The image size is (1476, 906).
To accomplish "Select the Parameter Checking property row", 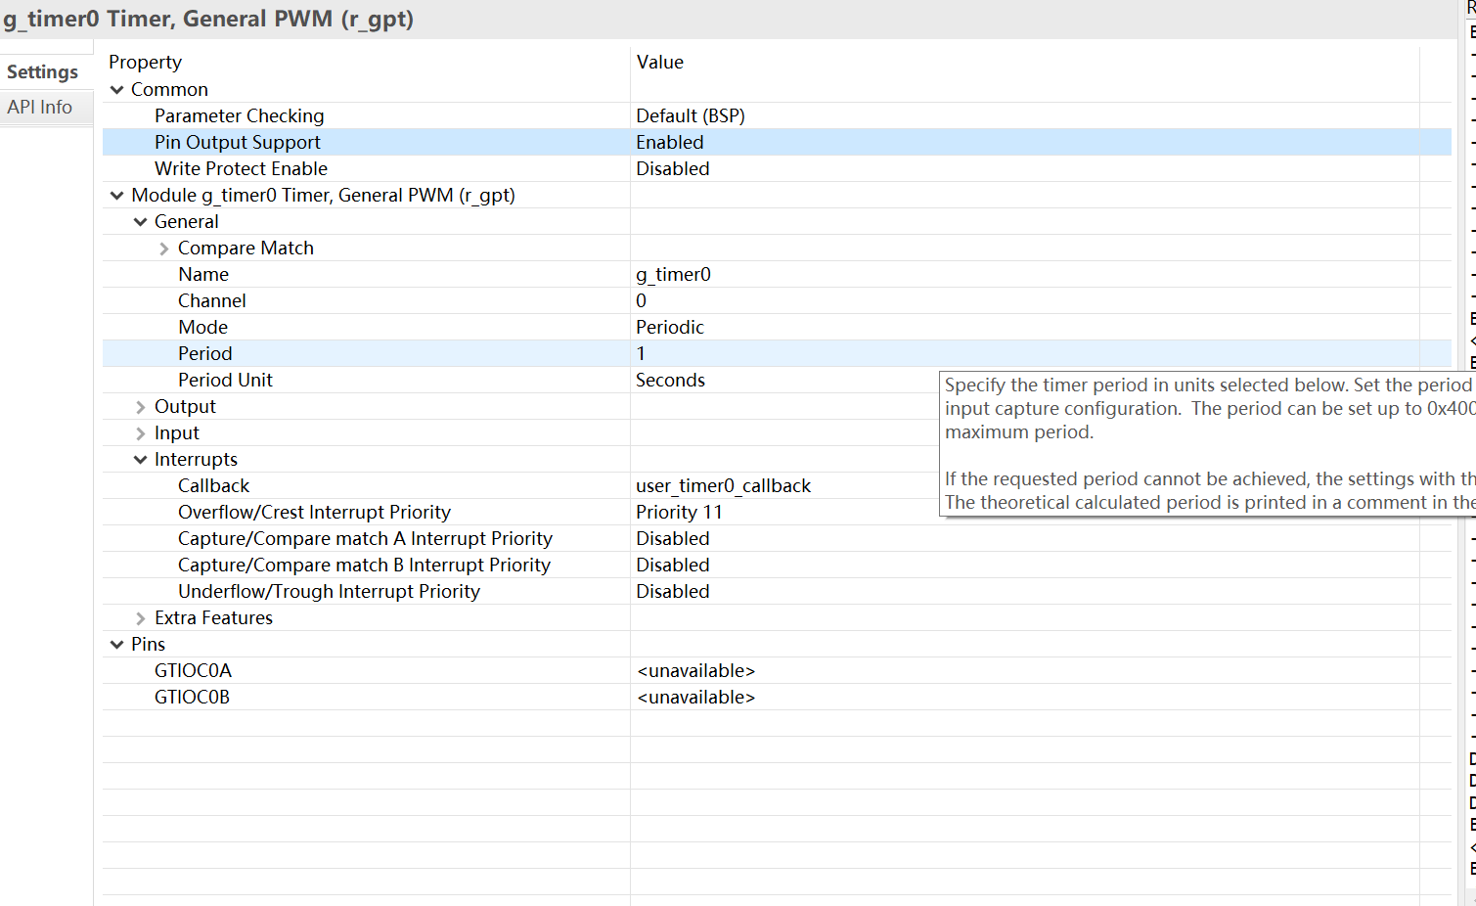I will point(777,115).
